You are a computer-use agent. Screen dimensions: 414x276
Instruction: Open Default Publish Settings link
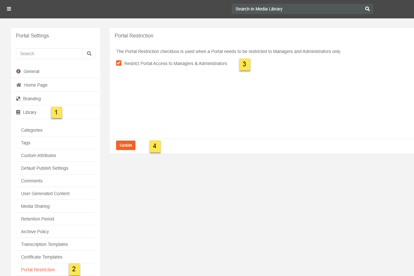pyautogui.click(x=45, y=168)
